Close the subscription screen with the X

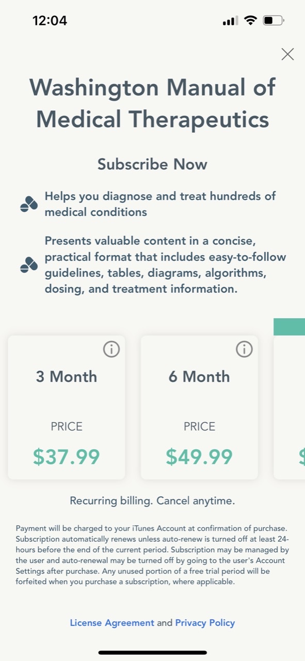pyautogui.click(x=287, y=54)
